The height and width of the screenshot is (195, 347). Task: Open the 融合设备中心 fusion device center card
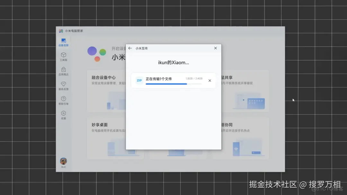pyautogui.click(x=102, y=77)
